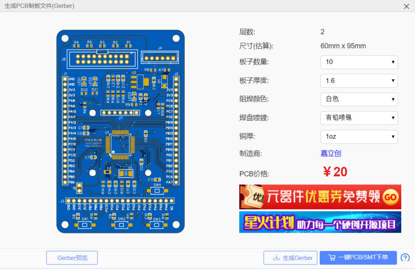
Task: Click the 生成Gerber button
Action: (291, 257)
